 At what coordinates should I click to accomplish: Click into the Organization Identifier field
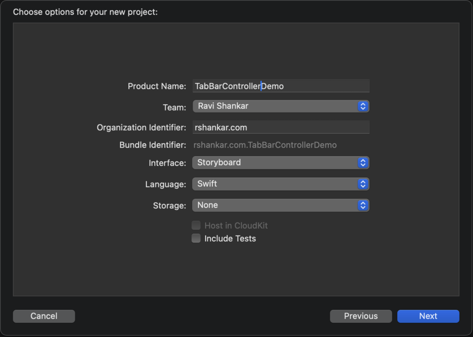[281, 128]
